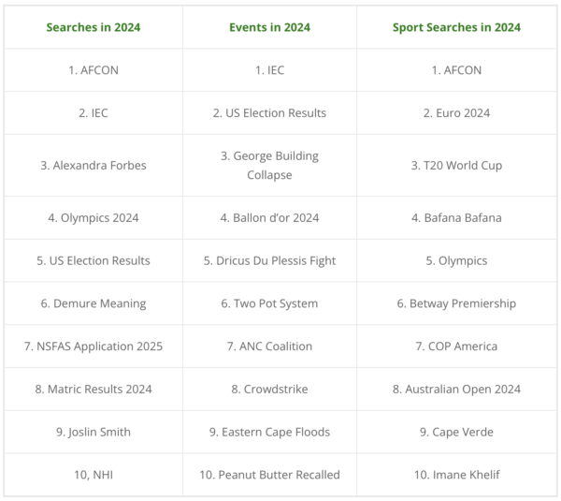Select the "3. T20 World Cup" cell

click(x=456, y=166)
